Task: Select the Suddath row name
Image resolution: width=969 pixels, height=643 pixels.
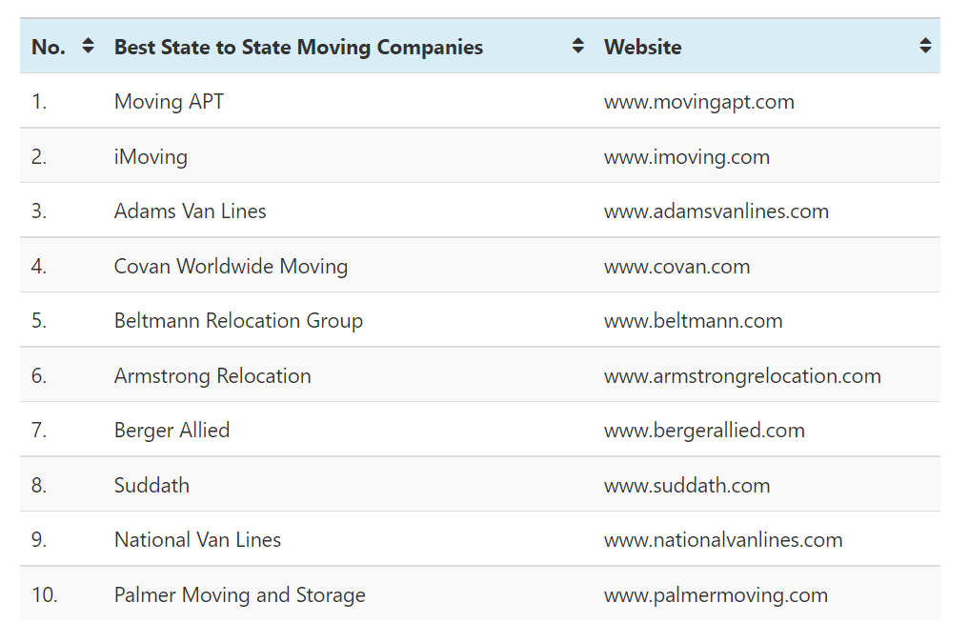Action: [151, 486]
